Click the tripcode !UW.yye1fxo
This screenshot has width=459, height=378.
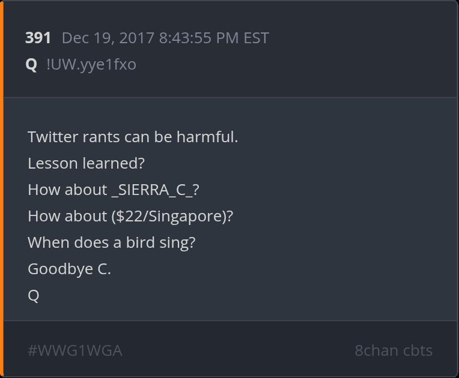click(91, 64)
